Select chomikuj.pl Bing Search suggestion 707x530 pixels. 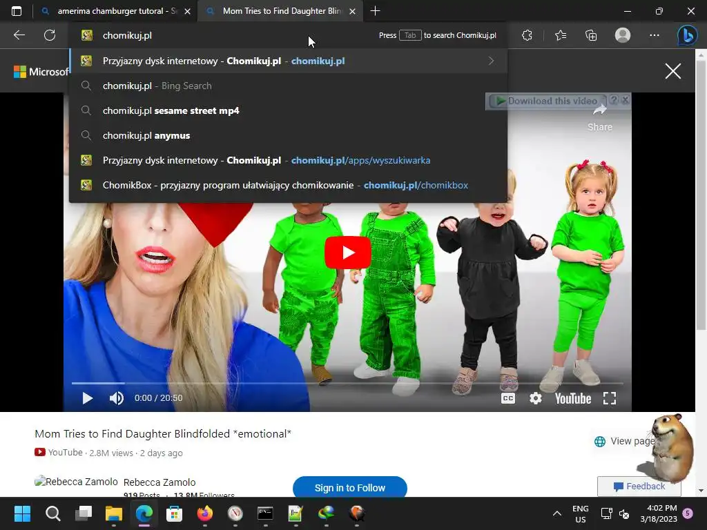click(288, 86)
